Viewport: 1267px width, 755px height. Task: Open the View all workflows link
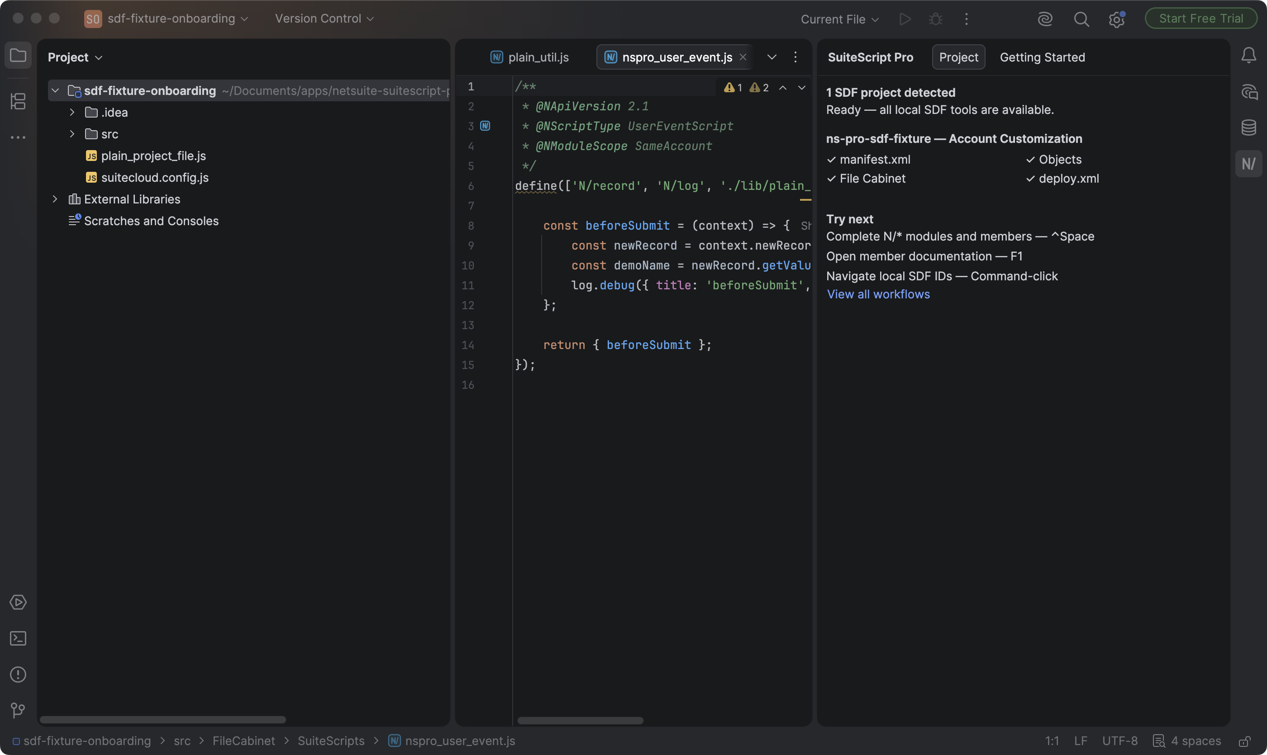(x=878, y=294)
